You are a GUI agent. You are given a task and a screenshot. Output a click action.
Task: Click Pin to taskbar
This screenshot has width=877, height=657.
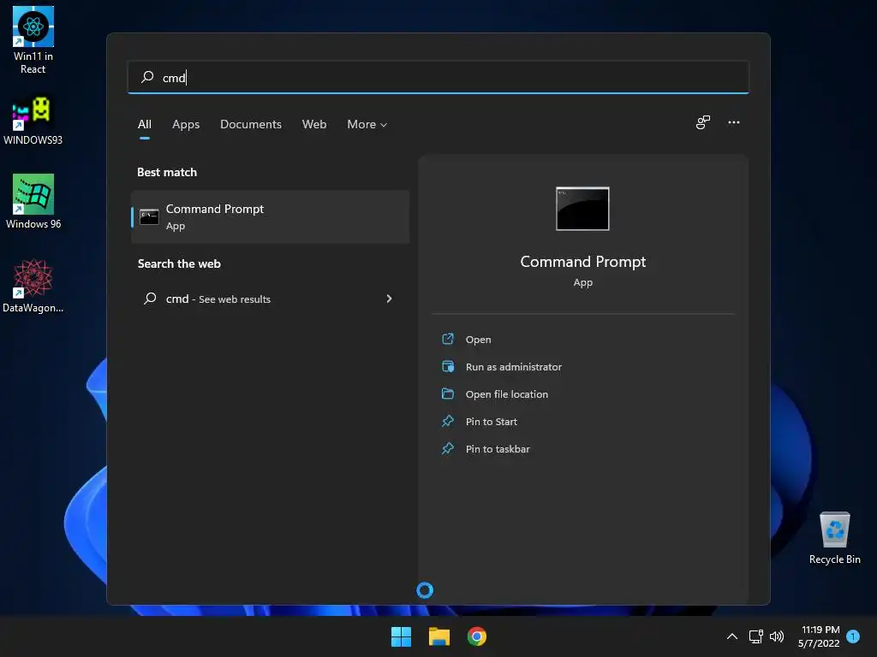pyautogui.click(x=498, y=449)
